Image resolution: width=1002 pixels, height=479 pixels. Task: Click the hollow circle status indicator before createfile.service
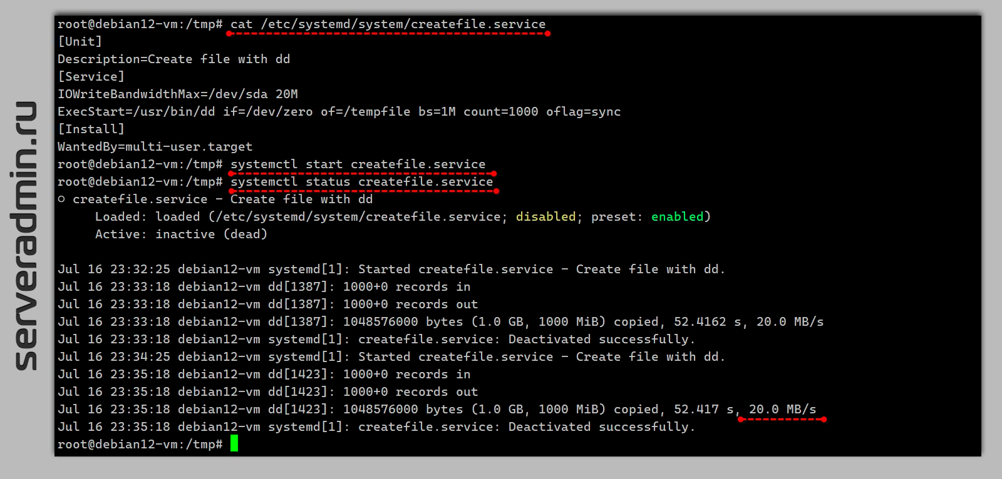[61, 199]
